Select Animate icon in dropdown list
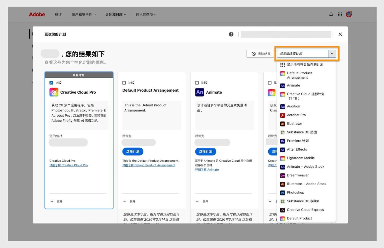The width and height of the screenshot is (384, 248). (283, 85)
